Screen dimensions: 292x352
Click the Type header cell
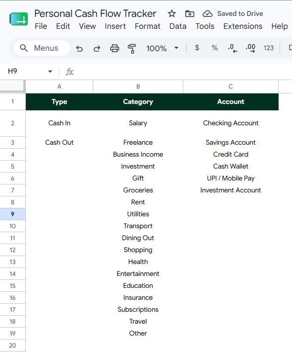tap(59, 102)
